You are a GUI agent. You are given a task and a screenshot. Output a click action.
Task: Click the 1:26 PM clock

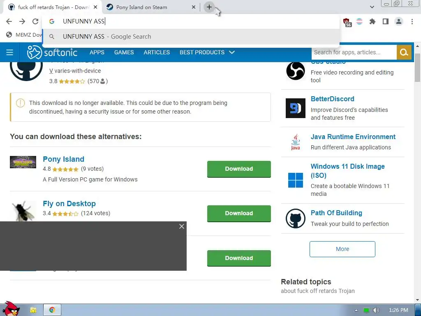coord(398,310)
